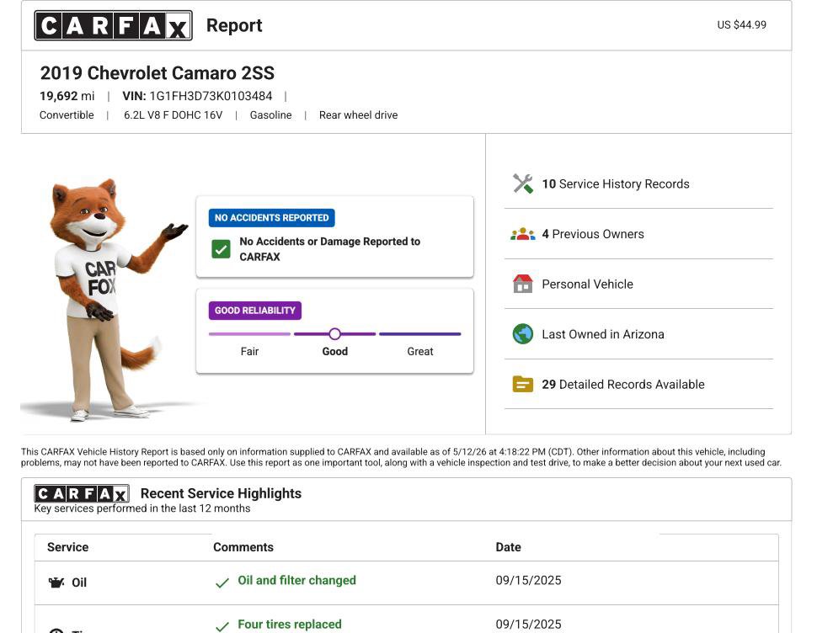817x633 pixels.
Task: Click the green checkmark beside Oil and filter changed
Action: [x=222, y=582]
